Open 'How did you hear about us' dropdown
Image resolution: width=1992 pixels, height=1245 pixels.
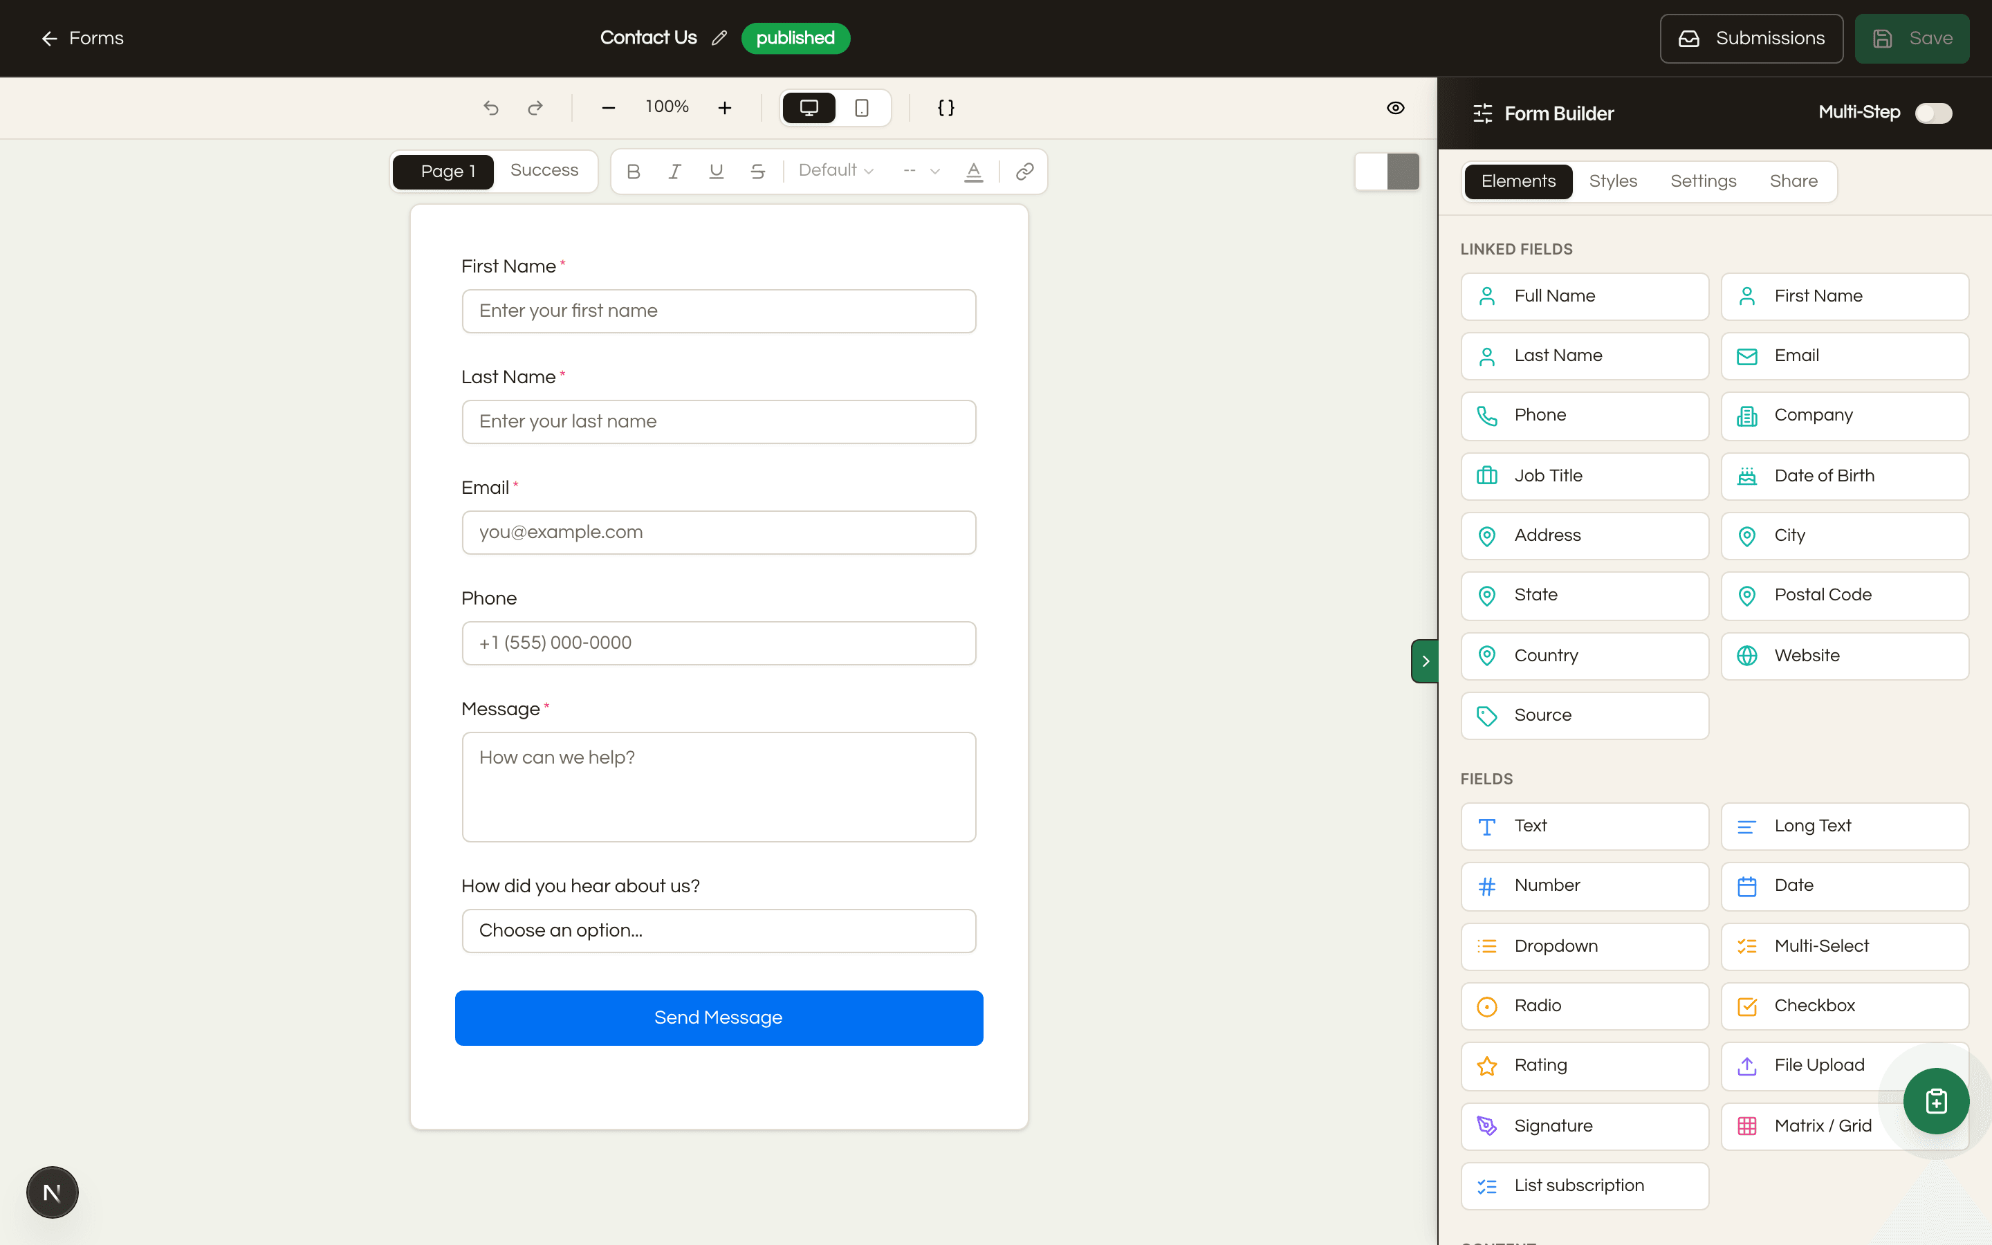click(719, 930)
